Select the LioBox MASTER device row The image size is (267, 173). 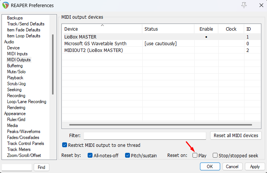(161, 37)
